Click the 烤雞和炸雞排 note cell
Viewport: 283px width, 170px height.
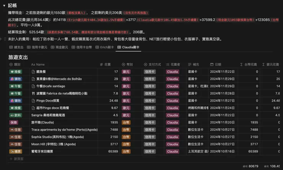(198, 108)
